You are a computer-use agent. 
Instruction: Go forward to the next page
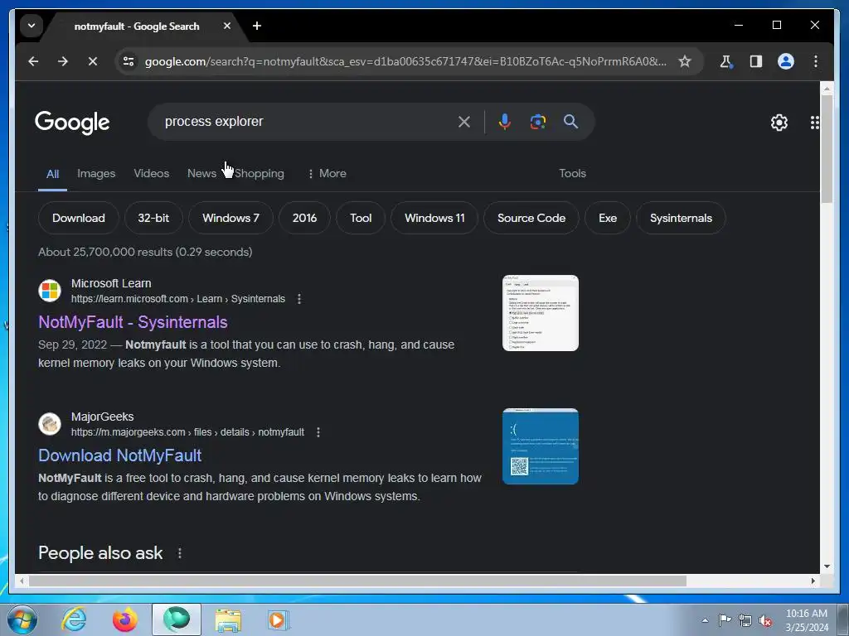tap(63, 61)
